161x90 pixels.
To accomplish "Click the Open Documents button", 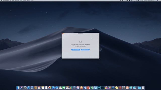I will (76, 50).
